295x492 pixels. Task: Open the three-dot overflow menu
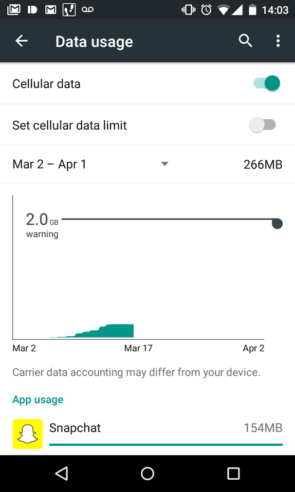[x=278, y=41]
